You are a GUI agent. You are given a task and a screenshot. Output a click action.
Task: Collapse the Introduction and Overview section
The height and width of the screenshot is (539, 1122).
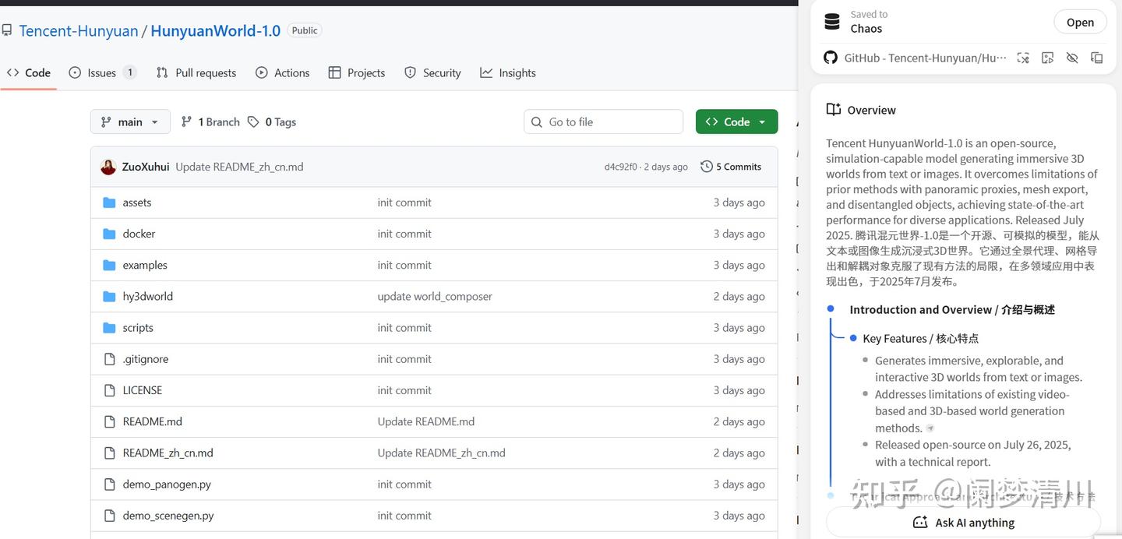[831, 309]
